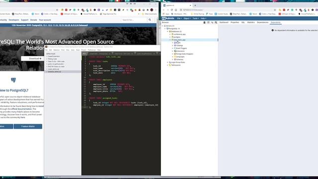This screenshot has width=318, height=179.
Task: Open the Project menu in Sublime Text
Action: pyautogui.click(x=83, y=50)
